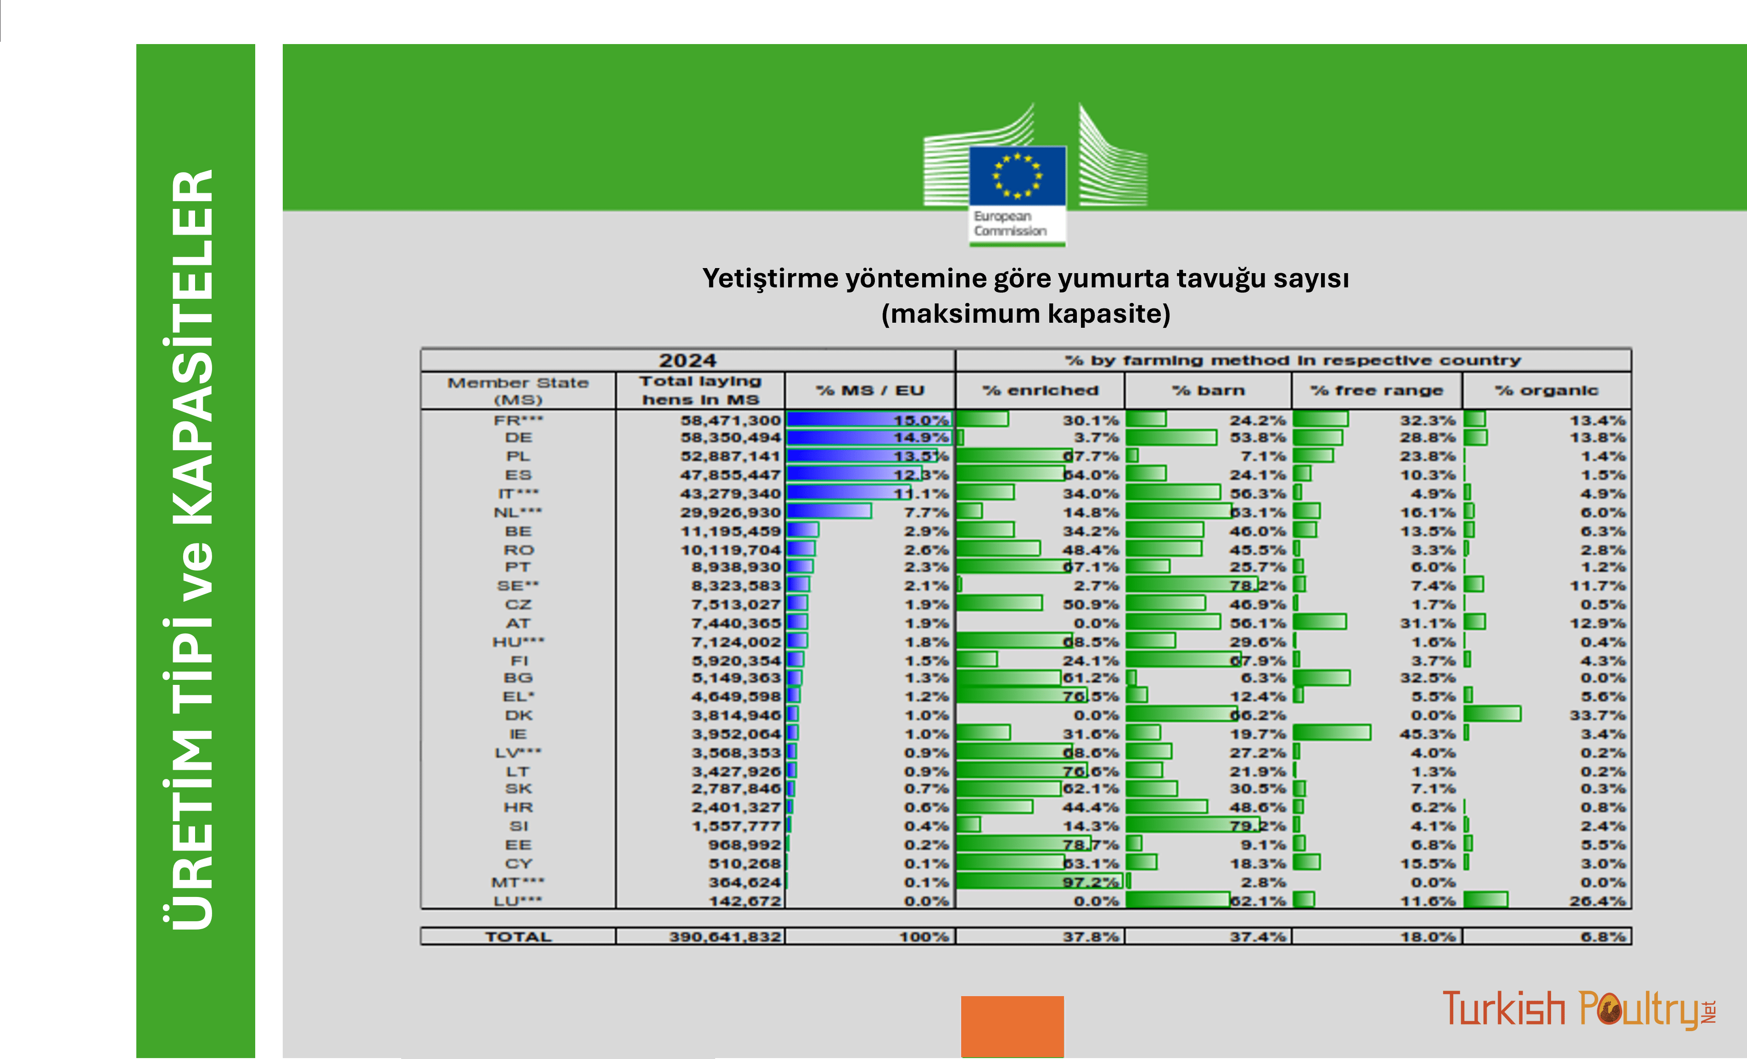Click the '% free range' column header
The image size is (1747, 1059).
pos(1376,391)
